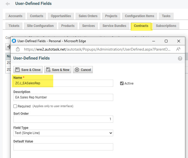Click into the Name text field
This screenshot has height=158, width=188.
63,83
